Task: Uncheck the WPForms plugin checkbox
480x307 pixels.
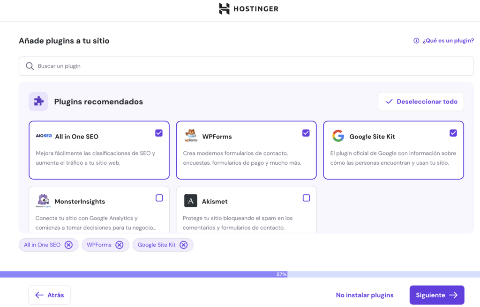Action: click(x=306, y=133)
